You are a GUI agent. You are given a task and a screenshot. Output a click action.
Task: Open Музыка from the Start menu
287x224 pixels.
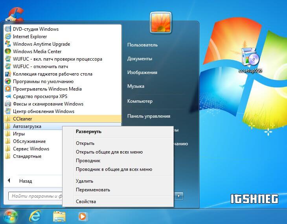[136, 86]
